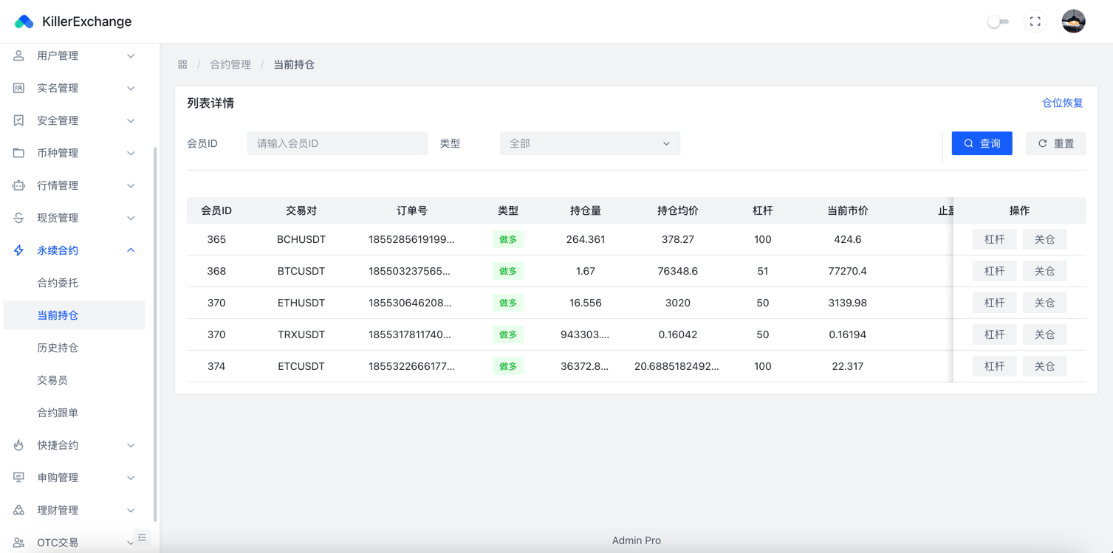Viewport: 1113px width, 553px height.
Task: Enter fullscreen with the expand icon
Action: click(x=1035, y=21)
